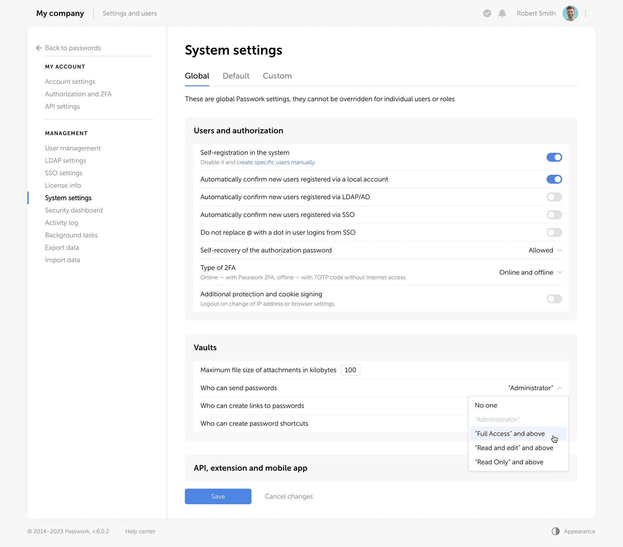The width and height of the screenshot is (623, 547).
Task: Click the back arrow to passwords
Action: pyautogui.click(x=39, y=48)
